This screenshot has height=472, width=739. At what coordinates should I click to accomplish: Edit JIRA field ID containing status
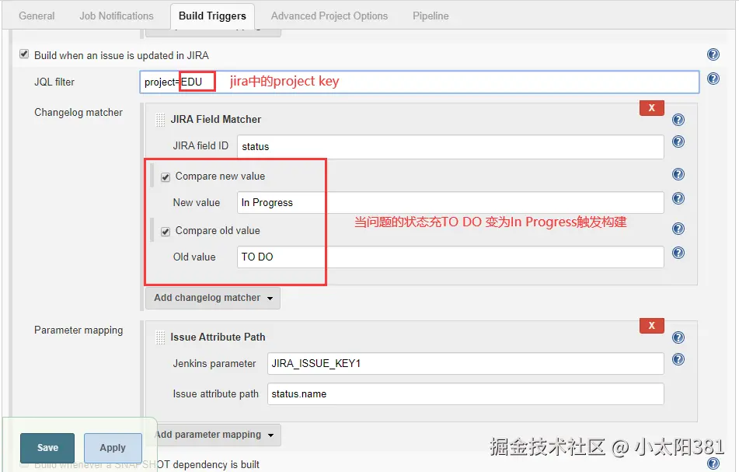tap(451, 147)
